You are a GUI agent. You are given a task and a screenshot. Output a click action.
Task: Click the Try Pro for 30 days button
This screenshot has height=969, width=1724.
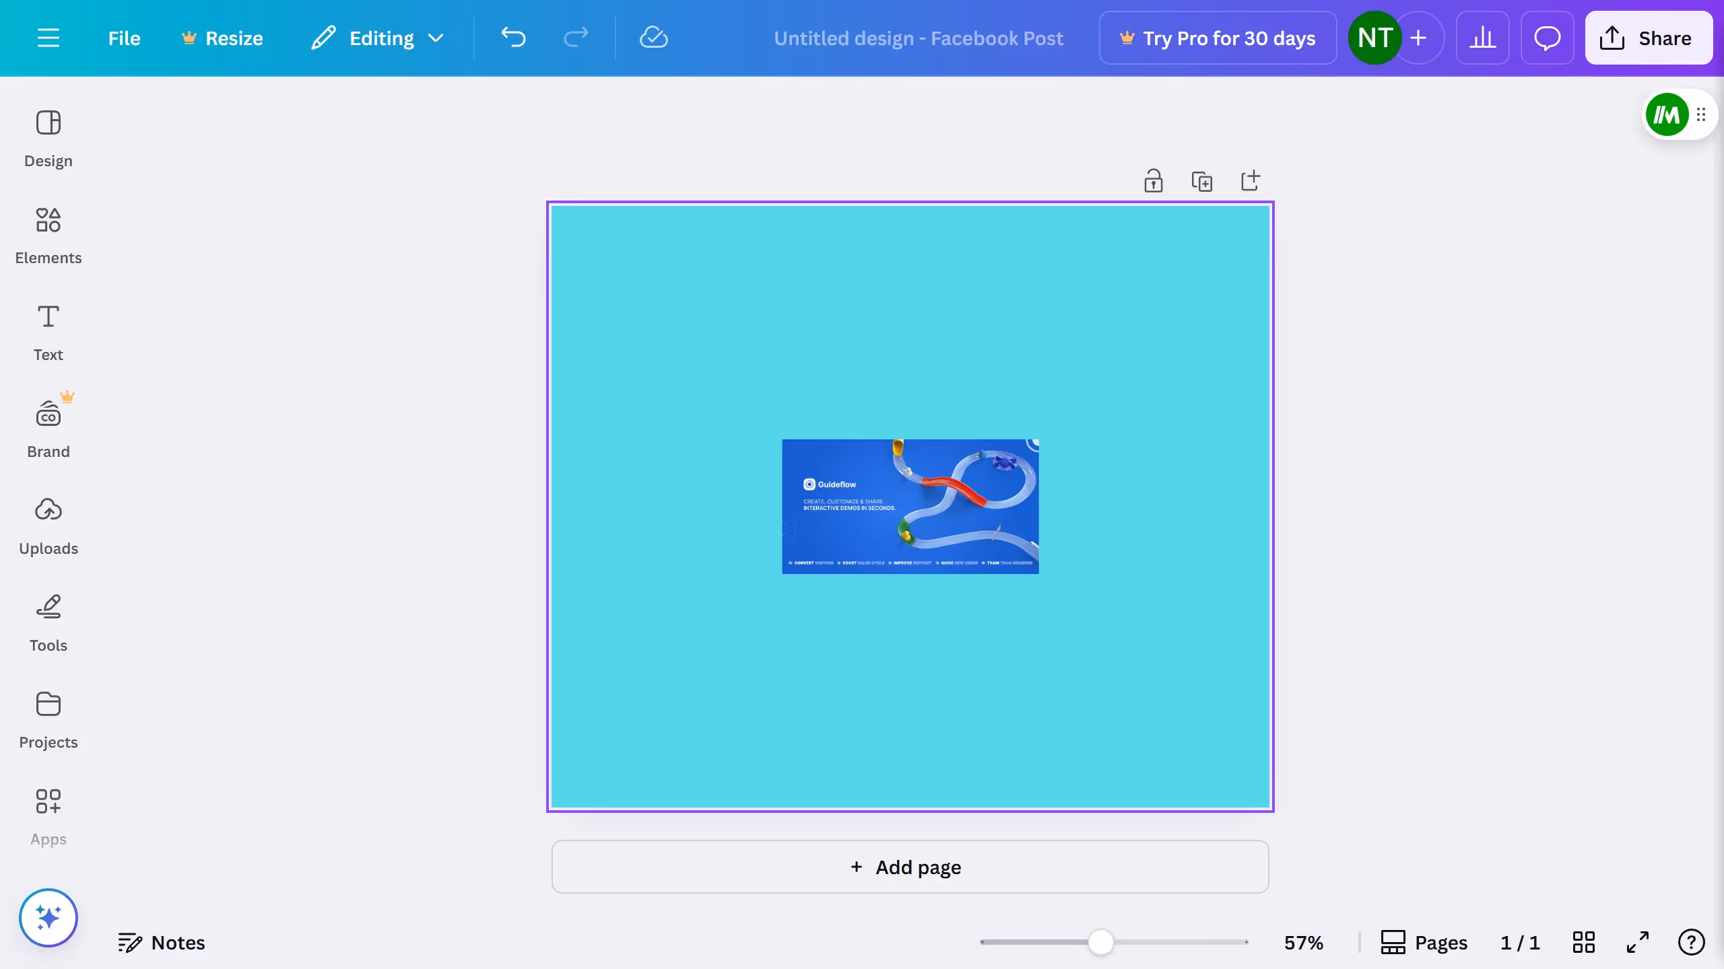[x=1218, y=38]
